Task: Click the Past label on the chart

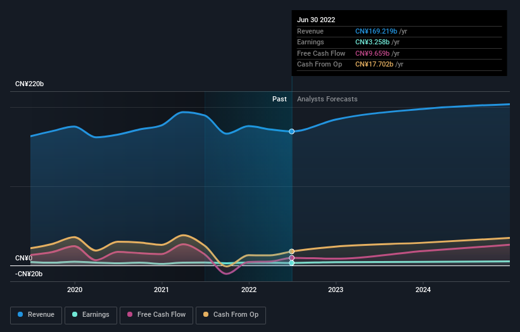Action: [x=279, y=99]
